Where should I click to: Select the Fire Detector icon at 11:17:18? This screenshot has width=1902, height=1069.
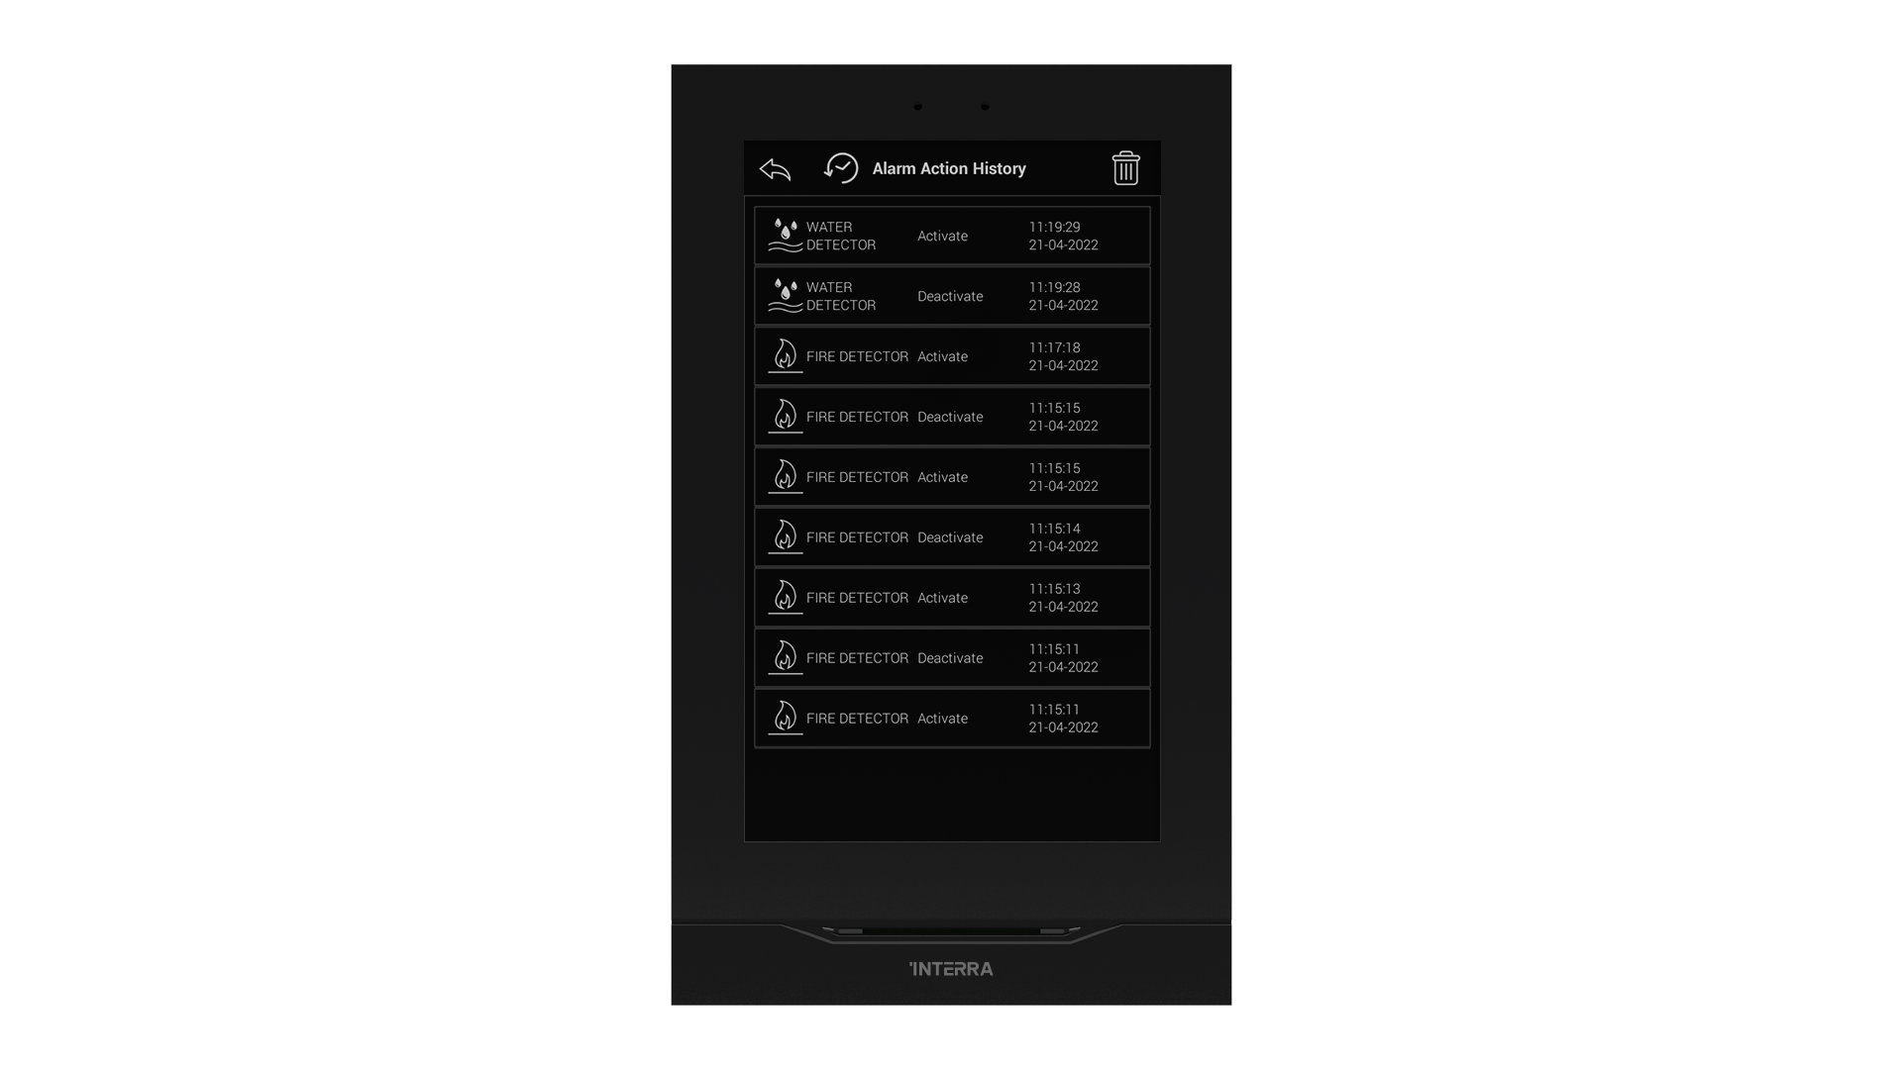[x=786, y=353]
